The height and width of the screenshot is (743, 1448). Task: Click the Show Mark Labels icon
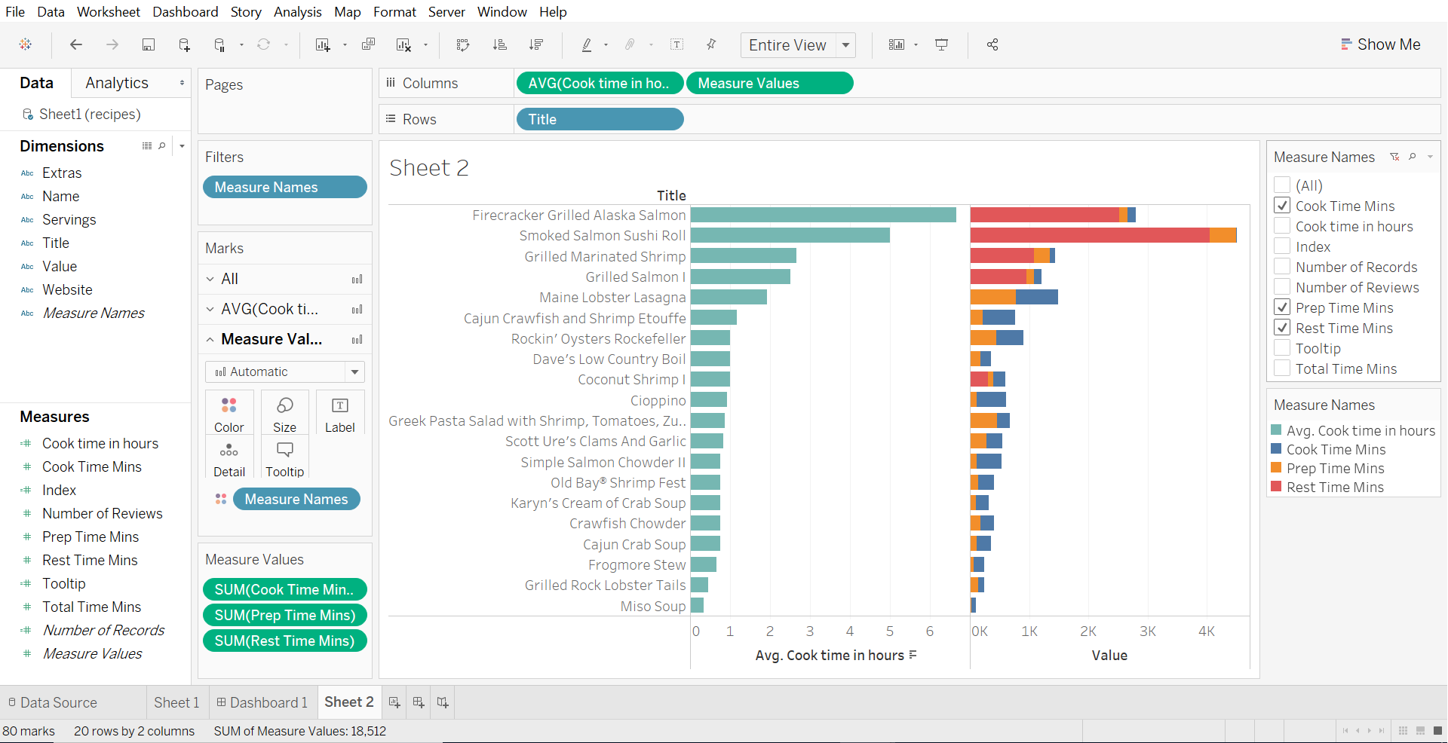(676, 44)
